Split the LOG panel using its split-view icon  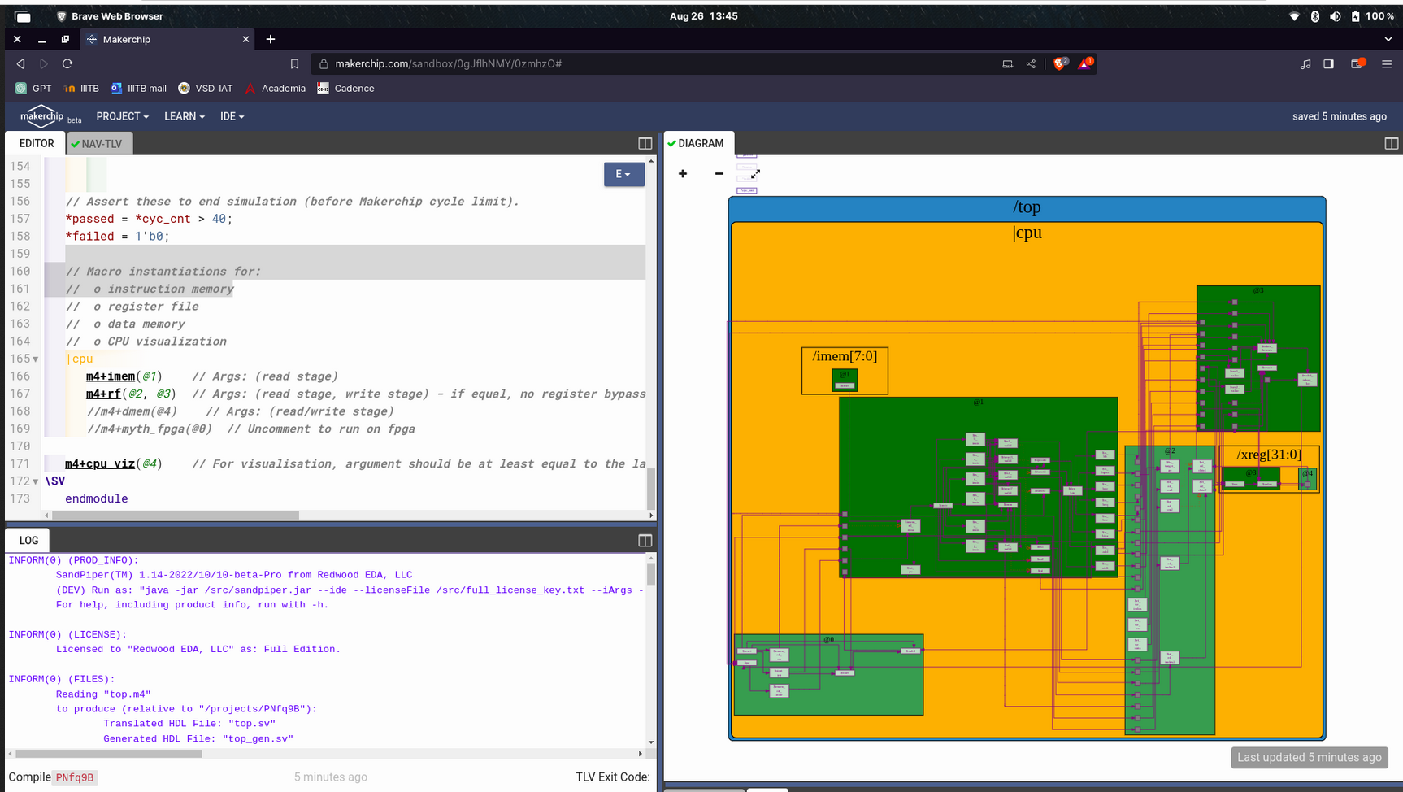click(x=645, y=540)
